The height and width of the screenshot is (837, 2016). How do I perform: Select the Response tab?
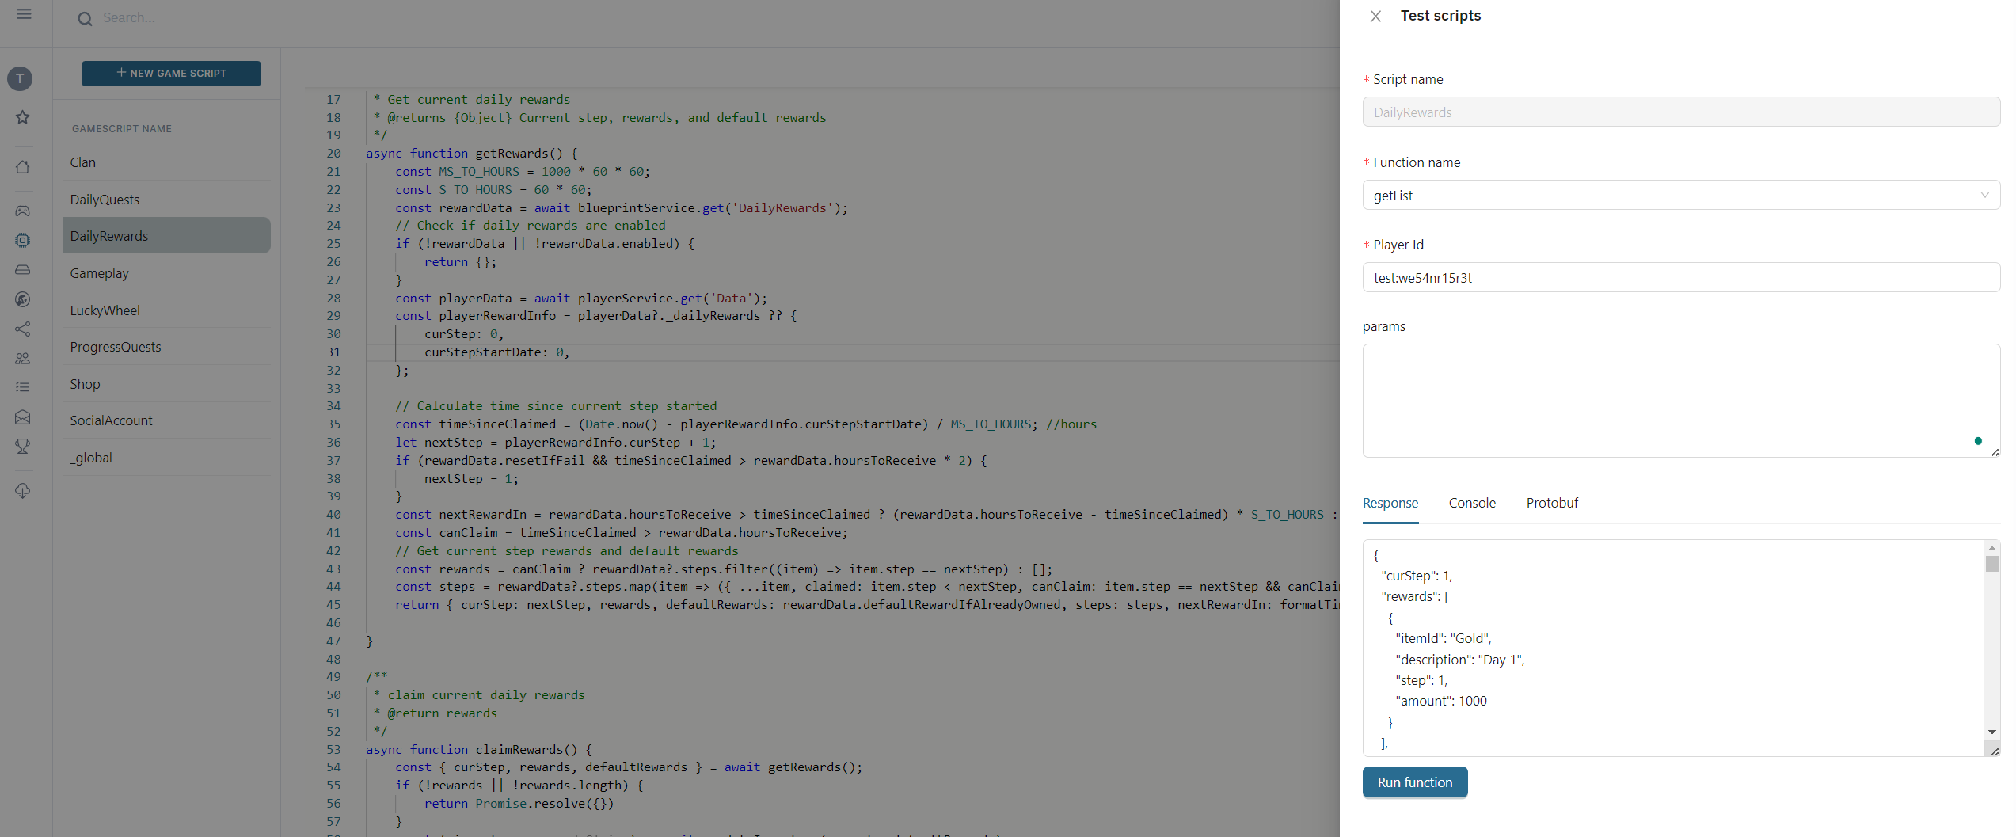click(1390, 503)
